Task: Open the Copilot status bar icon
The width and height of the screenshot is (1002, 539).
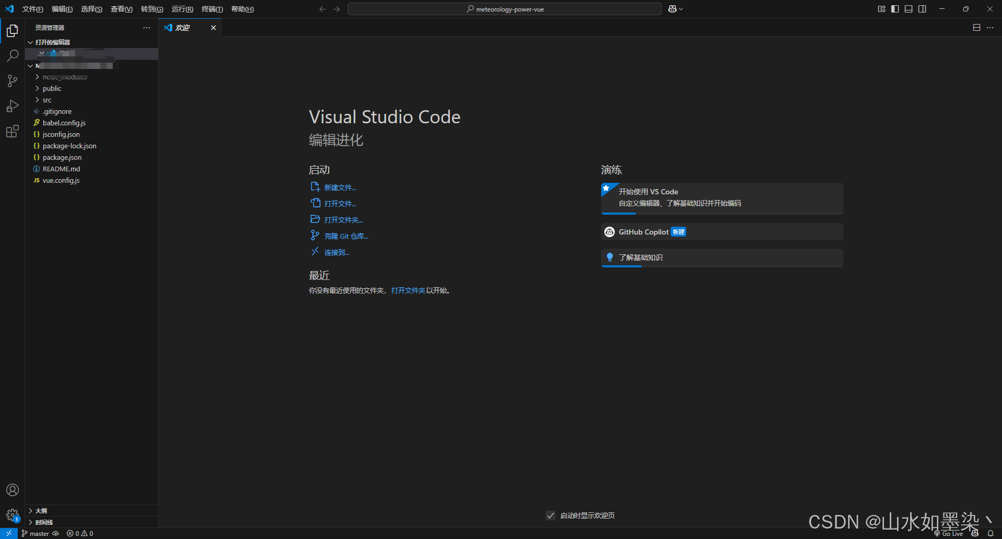Action: 975,533
